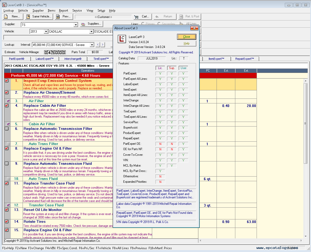
Task: Toggle the Cabin Air Filter part checkbox
Action: 9,124
